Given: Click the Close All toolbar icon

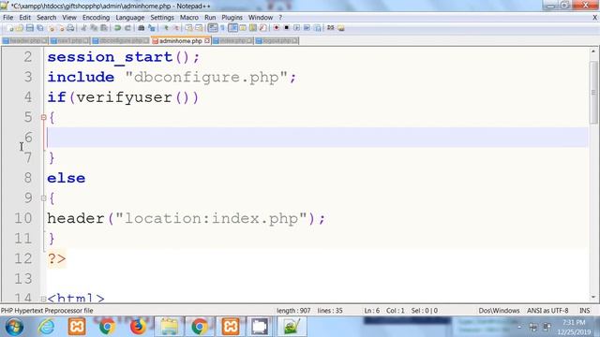Looking at the screenshot, I should tap(61, 28).
